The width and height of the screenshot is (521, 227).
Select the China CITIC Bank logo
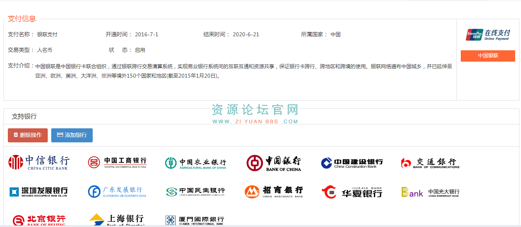coord(39,163)
